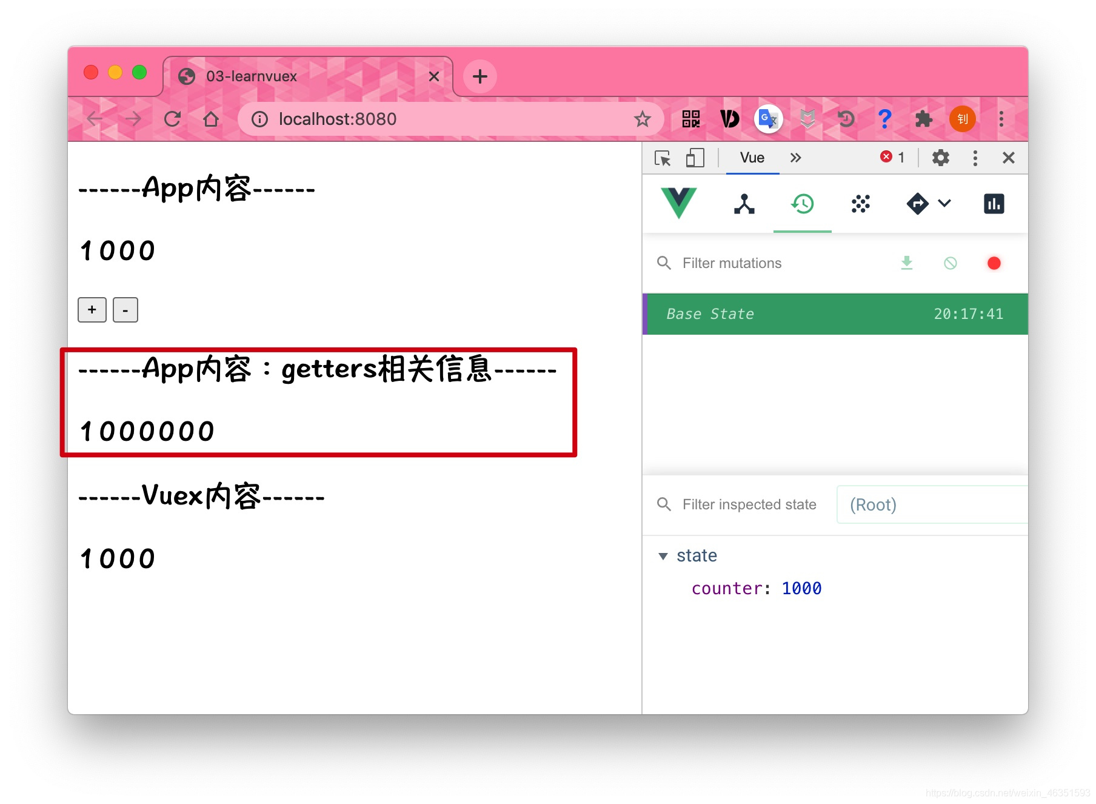Activate the inspect element picker
Screen dimensions: 1096x804
coord(663,158)
